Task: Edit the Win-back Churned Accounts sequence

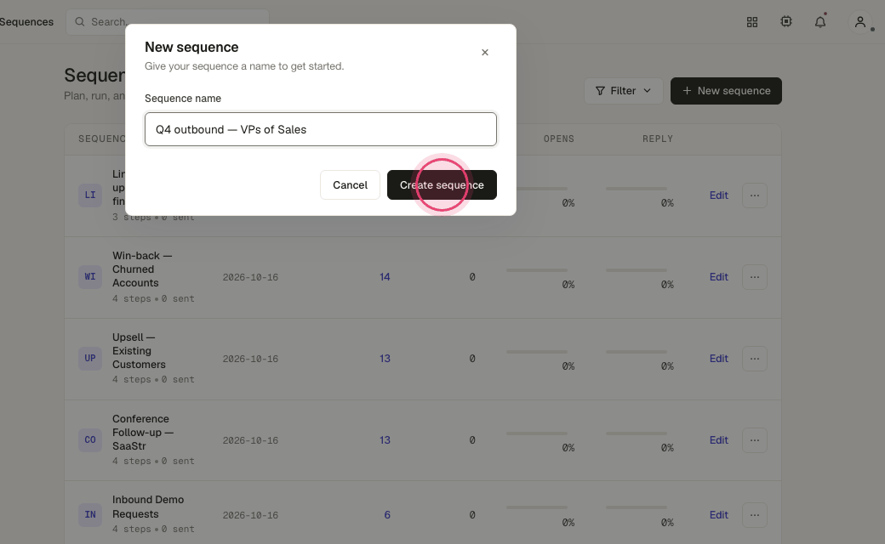Action: 718,277
